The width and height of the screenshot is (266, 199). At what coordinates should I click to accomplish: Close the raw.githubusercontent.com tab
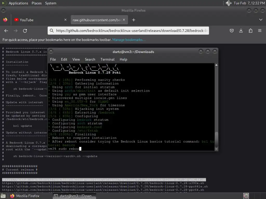click(x=124, y=20)
